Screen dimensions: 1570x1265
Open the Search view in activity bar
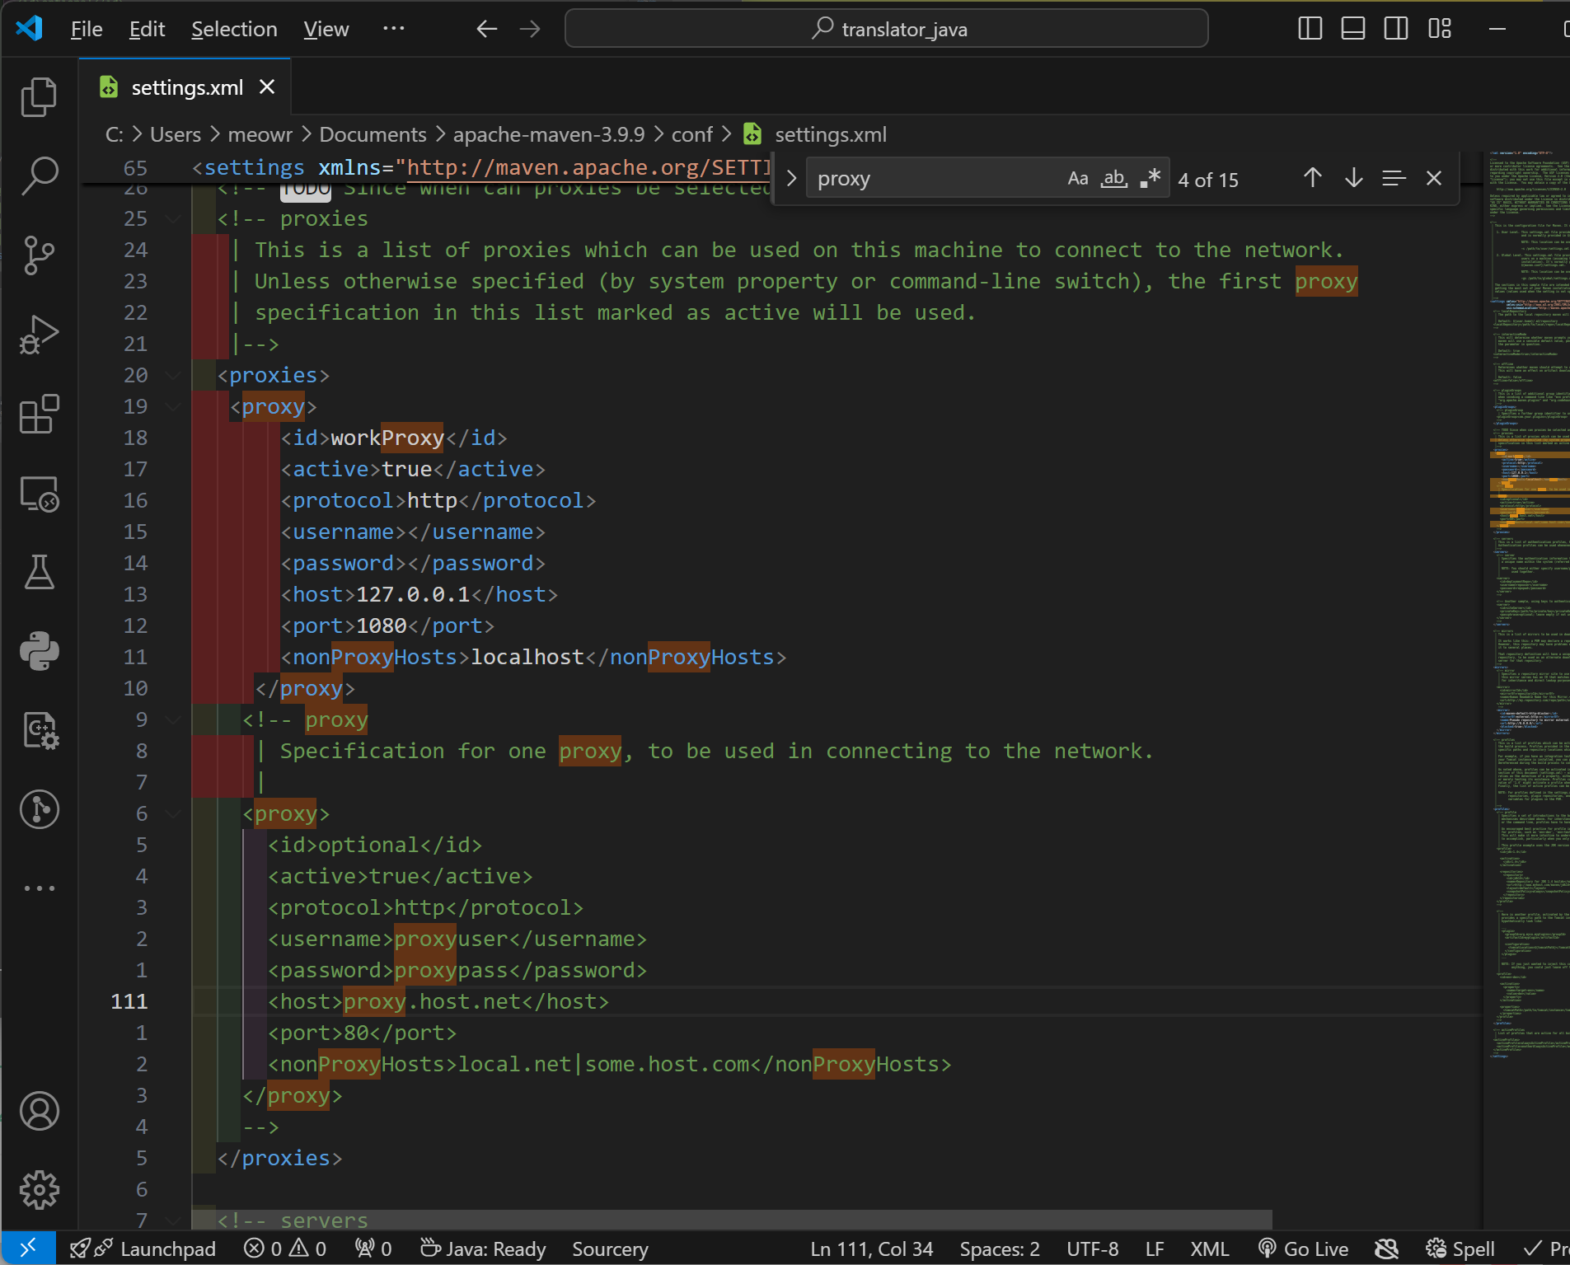tap(39, 176)
